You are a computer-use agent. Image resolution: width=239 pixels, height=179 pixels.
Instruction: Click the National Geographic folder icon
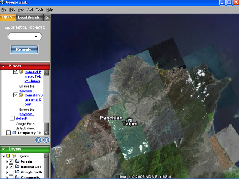[18, 166]
